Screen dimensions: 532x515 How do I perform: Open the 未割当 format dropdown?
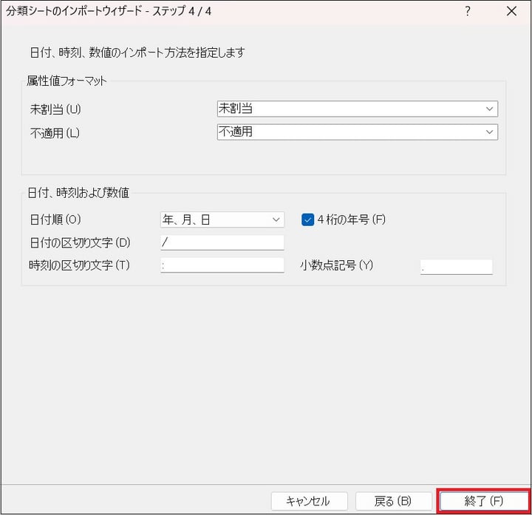pyautogui.click(x=357, y=109)
